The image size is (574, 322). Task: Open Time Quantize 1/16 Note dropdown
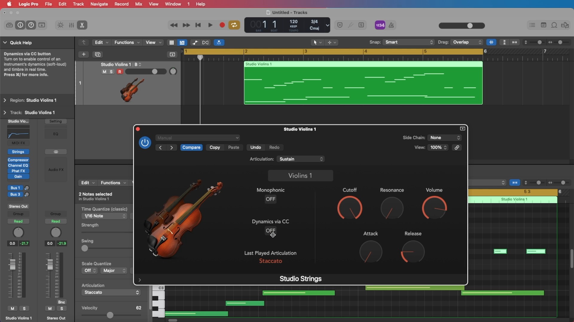tap(104, 216)
